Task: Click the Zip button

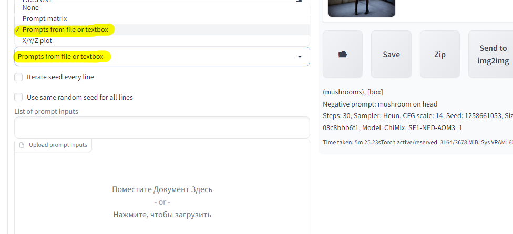Action: click(440, 54)
